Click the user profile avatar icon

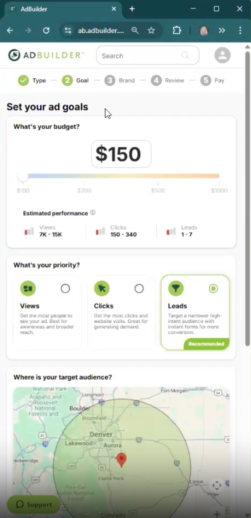point(223,55)
